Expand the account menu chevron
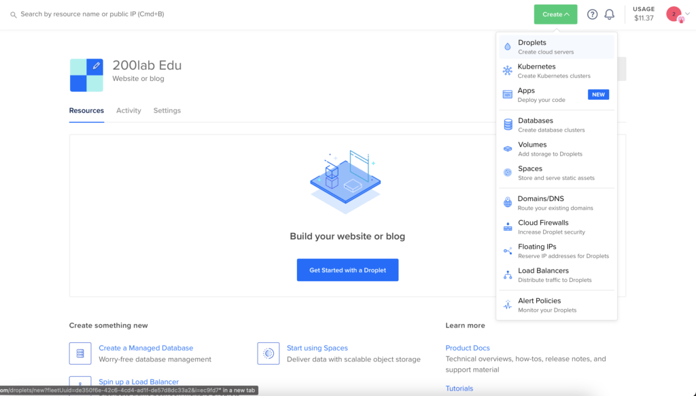The height and width of the screenshot is (396, 696). point(688,14)
